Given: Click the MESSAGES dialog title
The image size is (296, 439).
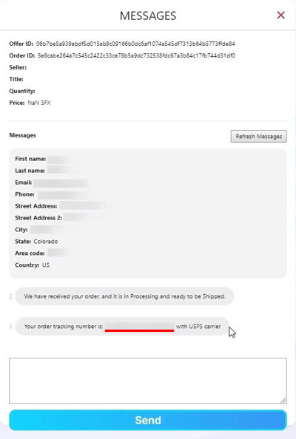Looking at the screenshot, I should pyautogui.click(x=148, y=16).
